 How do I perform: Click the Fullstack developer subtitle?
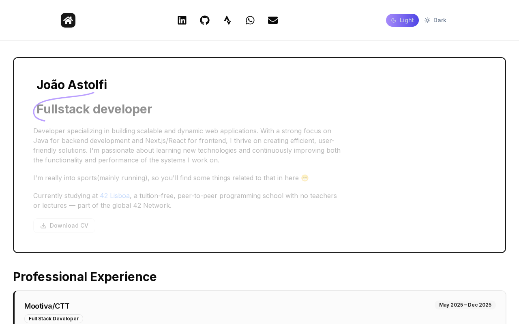94,109
